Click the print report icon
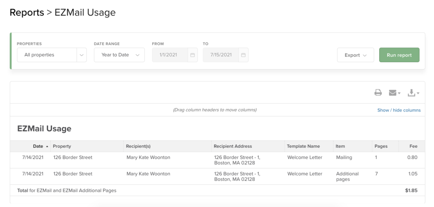Screen dimensions: 434x207 click(378, 93)
